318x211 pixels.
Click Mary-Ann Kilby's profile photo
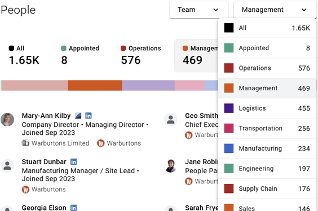(7, 120)
